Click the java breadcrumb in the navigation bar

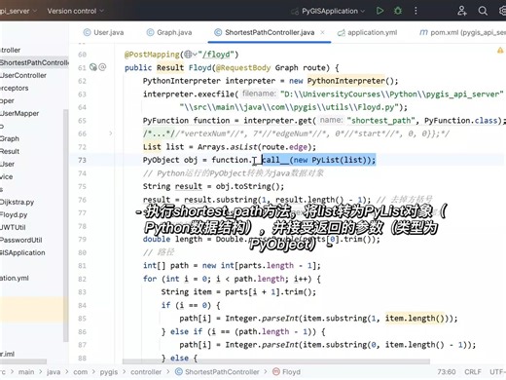point(54,372)
